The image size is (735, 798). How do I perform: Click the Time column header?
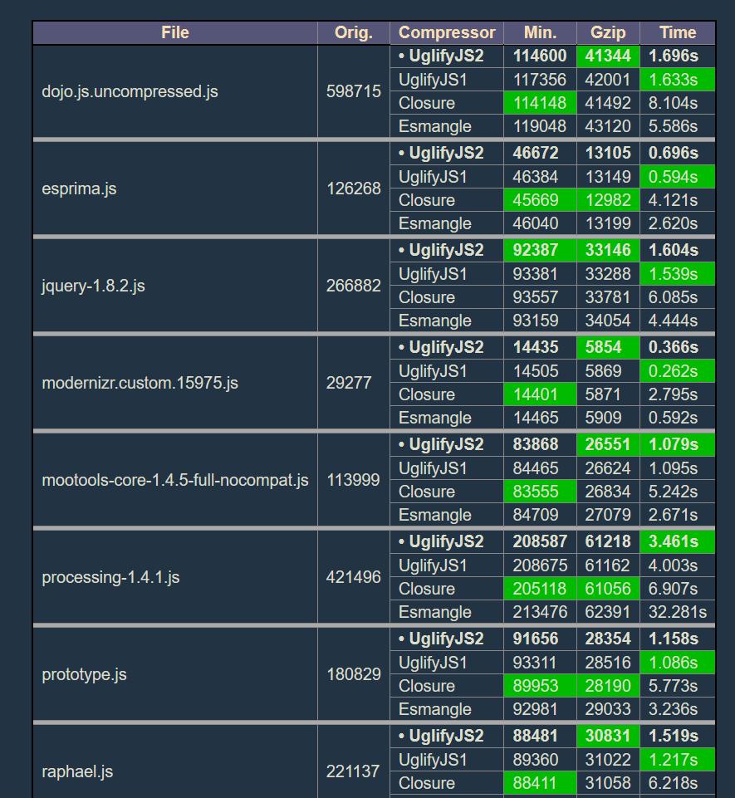pos(677,32)
